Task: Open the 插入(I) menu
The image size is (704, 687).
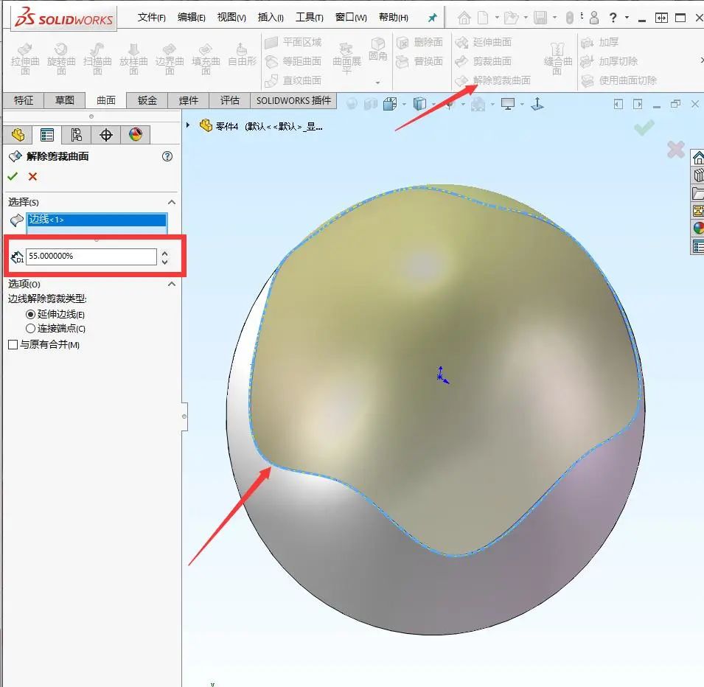Action: click(x=270, y=16)
